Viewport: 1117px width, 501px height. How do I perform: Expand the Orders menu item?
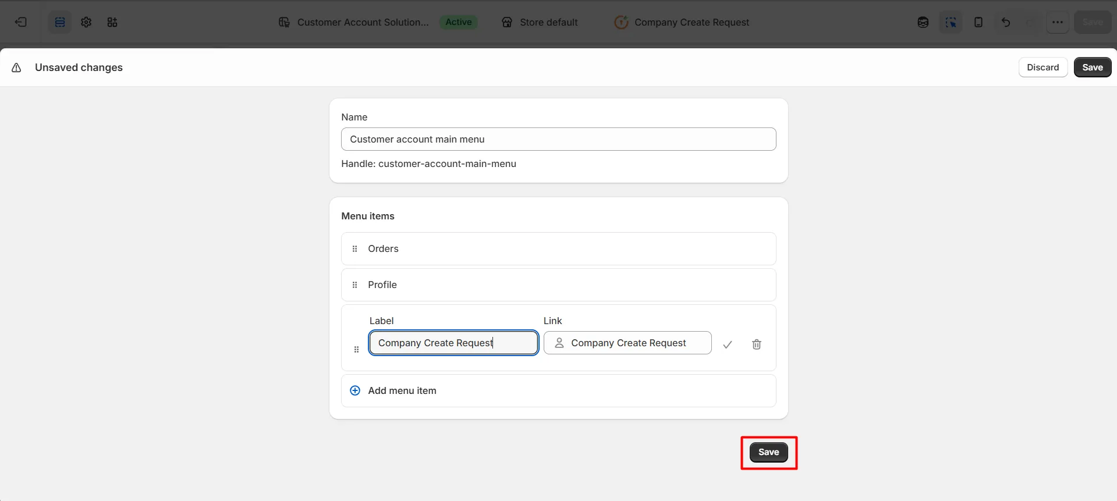[x=559, y=248]
